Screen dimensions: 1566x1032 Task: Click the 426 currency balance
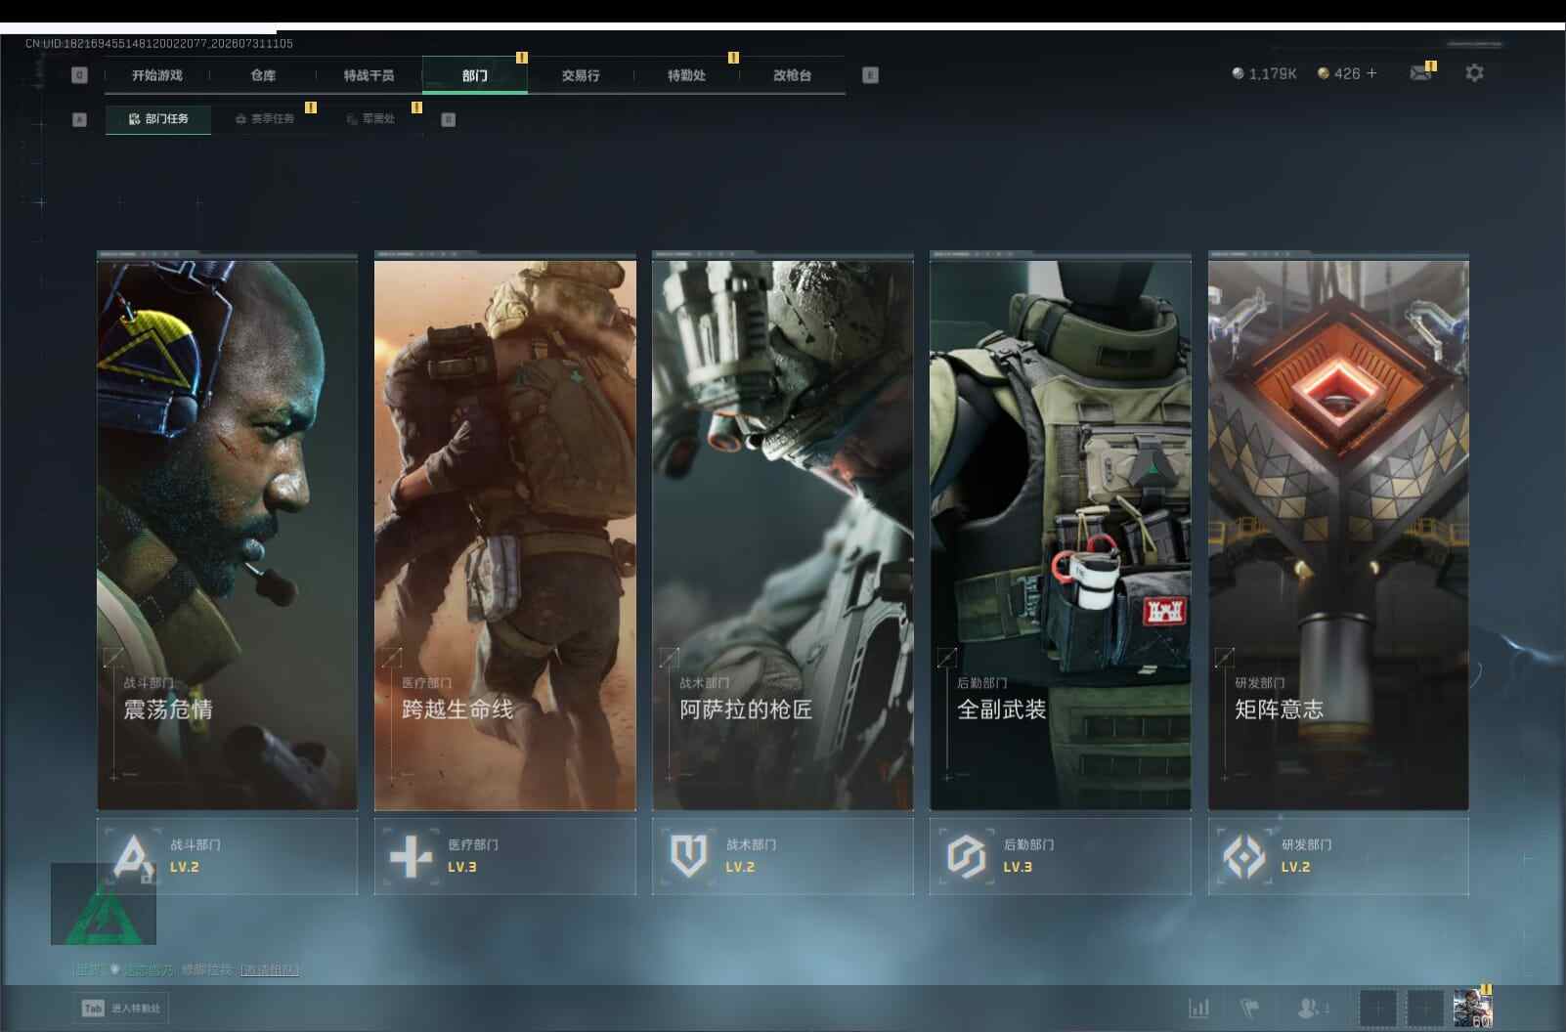coord(1347,73)
